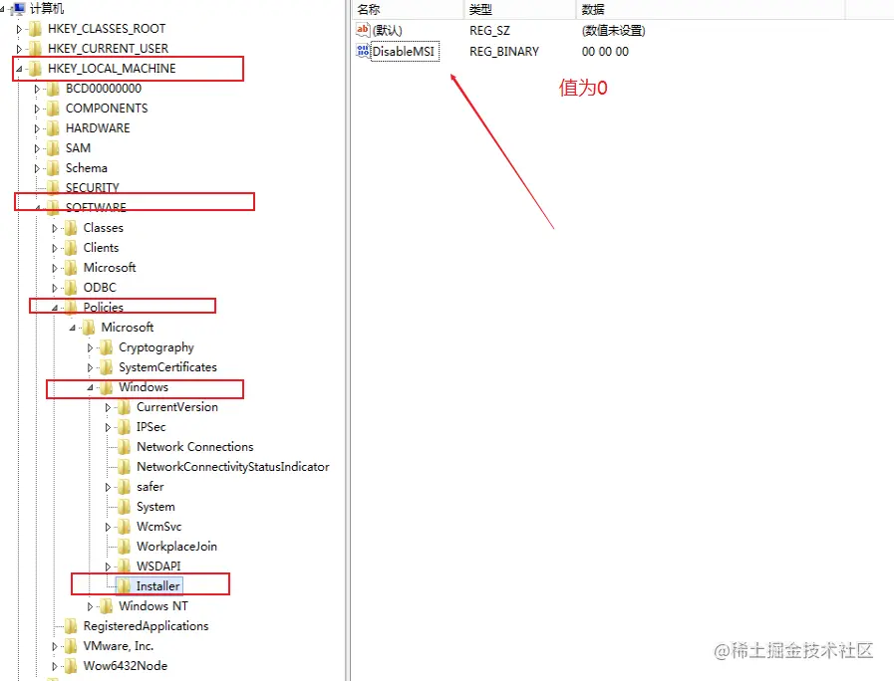Click the Windows NT folder icon
The width and height of the screenshot is (894, 681).
106,606
